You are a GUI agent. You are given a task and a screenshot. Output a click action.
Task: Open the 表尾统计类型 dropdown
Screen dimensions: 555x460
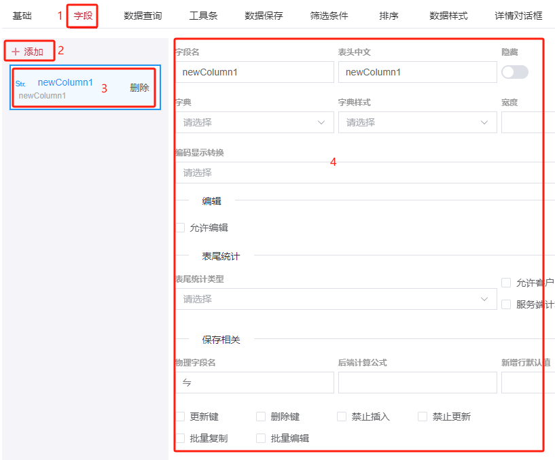336,299
